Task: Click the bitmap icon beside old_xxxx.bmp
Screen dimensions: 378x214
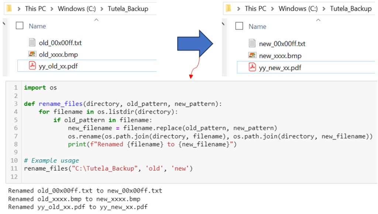Action: click(32, 55)
